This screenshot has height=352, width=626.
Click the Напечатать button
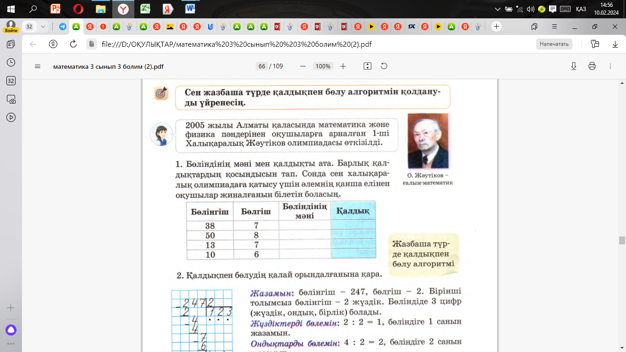tap(555, 44)
